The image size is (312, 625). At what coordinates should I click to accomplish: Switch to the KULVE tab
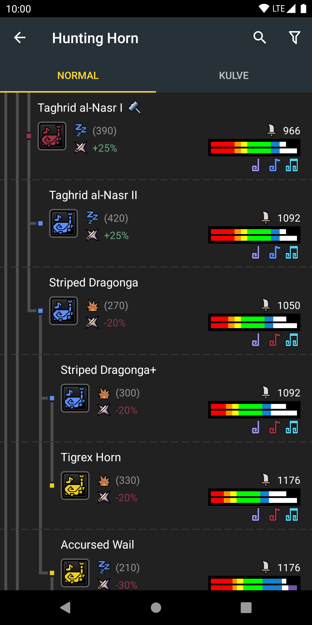(234, 76)
